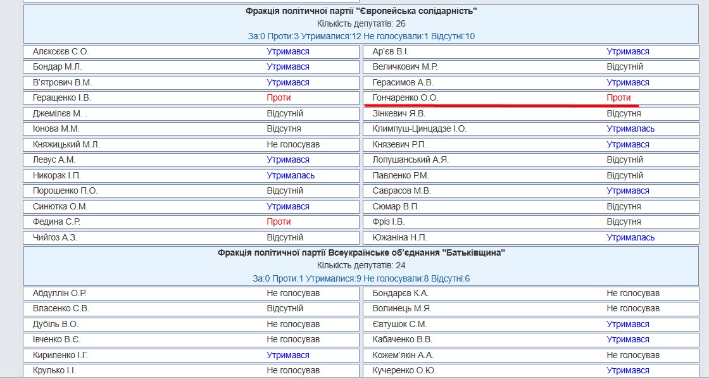The width and height of the screenshot is (709, 379).
Task: Click Не голосував status of Княжицький М.Л.
Action: pos(293,144)
